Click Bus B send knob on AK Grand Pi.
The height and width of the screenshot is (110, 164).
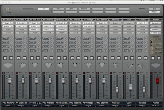tap(25, 43)
